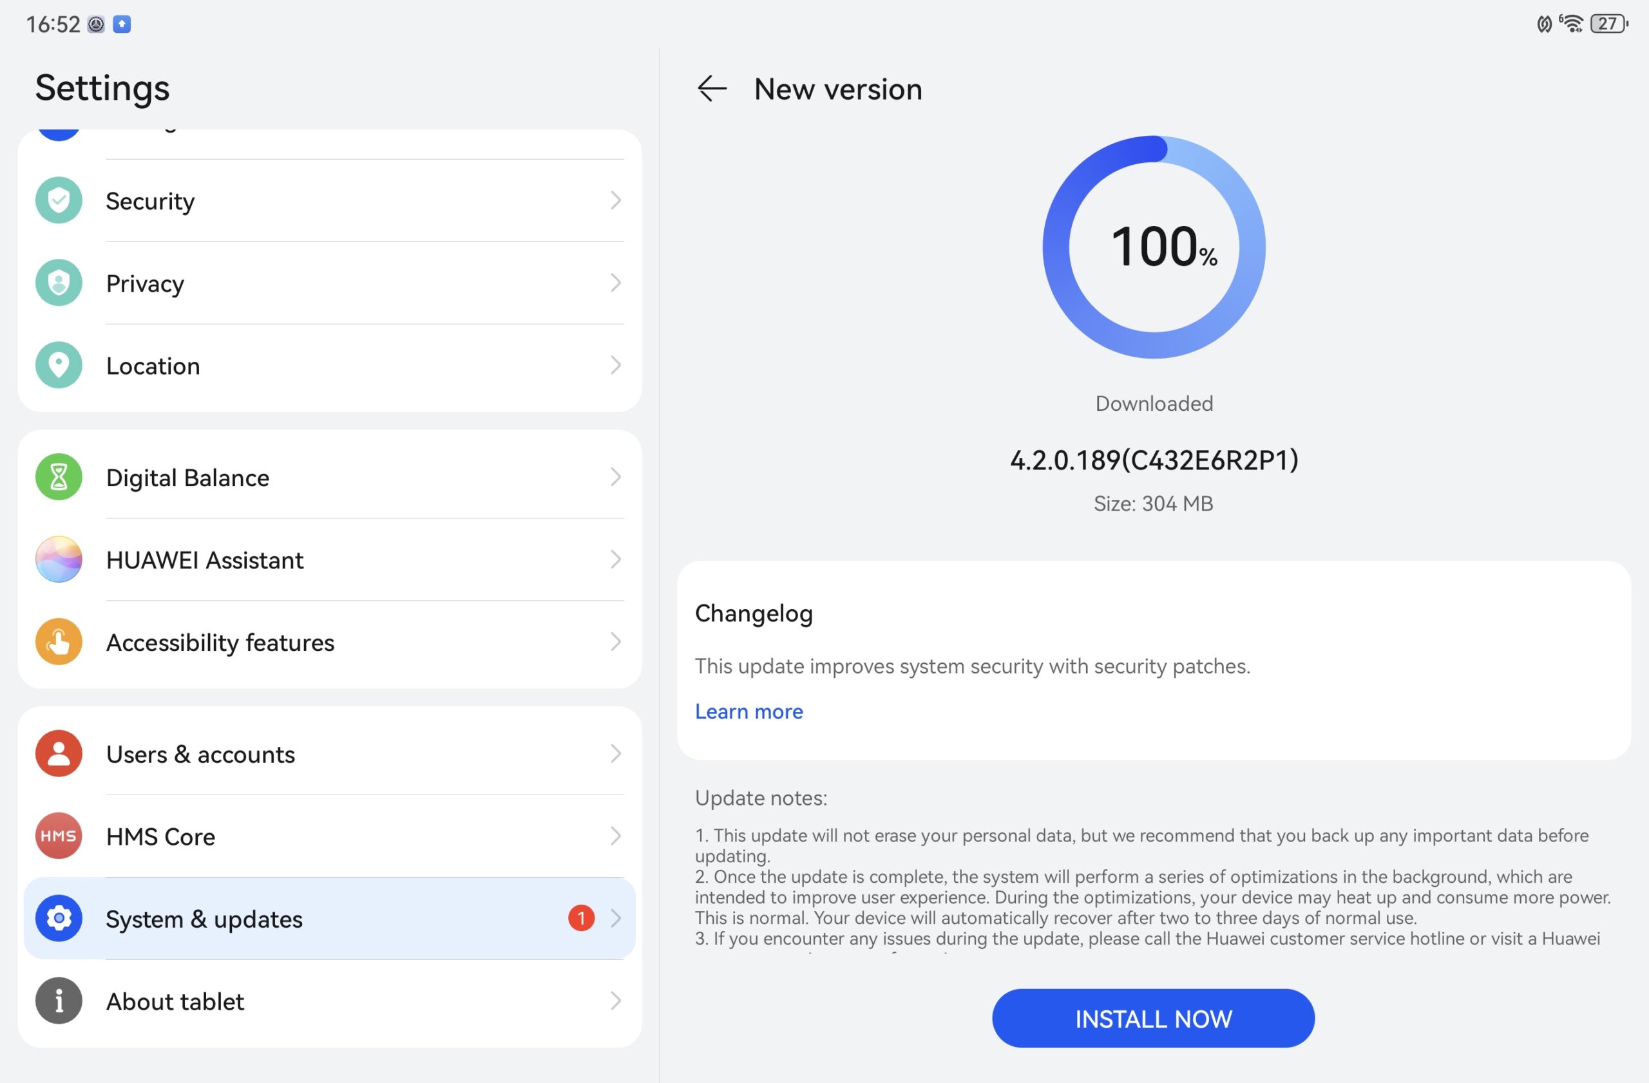Expand Location via its chevron
This screenshot has height=1083, width=1649.
pos(615,366)
